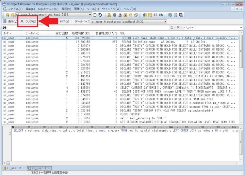The height and width of the screenshot is (176, 245).
Task: Click the list icon beside 表示(V)
Action: (x=5, y=21)
